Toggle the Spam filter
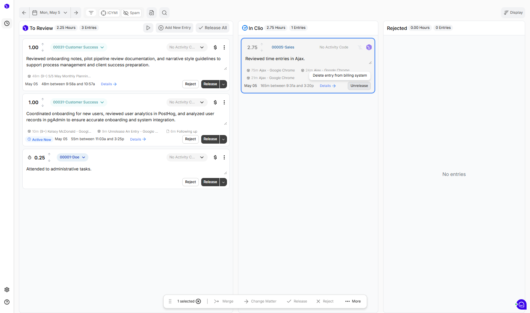The height and width of the screenshot is (313, 530). [x=132, y=13]
